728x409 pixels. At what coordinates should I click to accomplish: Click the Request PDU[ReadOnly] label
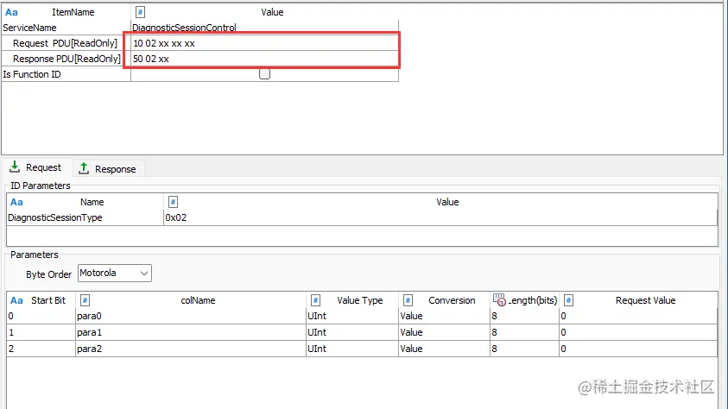click(x=65, y=43)
